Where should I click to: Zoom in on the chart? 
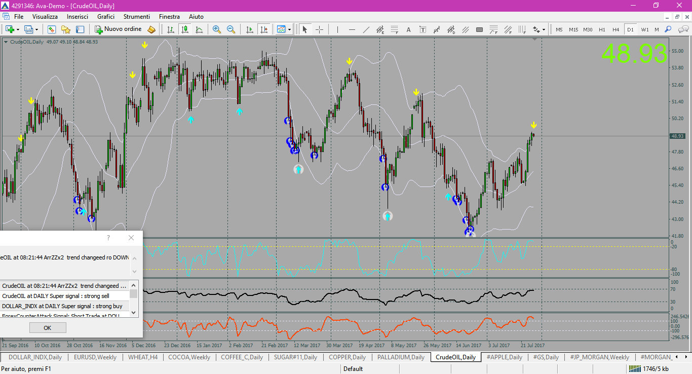coord(217,29)
